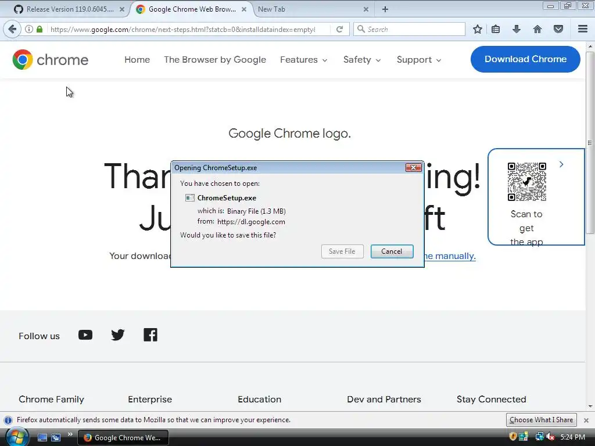This screenshot has height=446, width=595.
Task: Click the QR code image
Action: pos(526,182)
